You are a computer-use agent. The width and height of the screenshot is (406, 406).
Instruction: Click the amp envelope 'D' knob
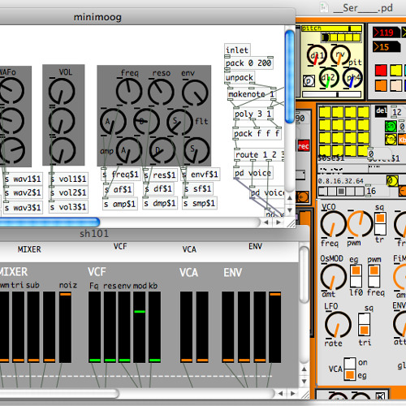(x=162, y=150)
